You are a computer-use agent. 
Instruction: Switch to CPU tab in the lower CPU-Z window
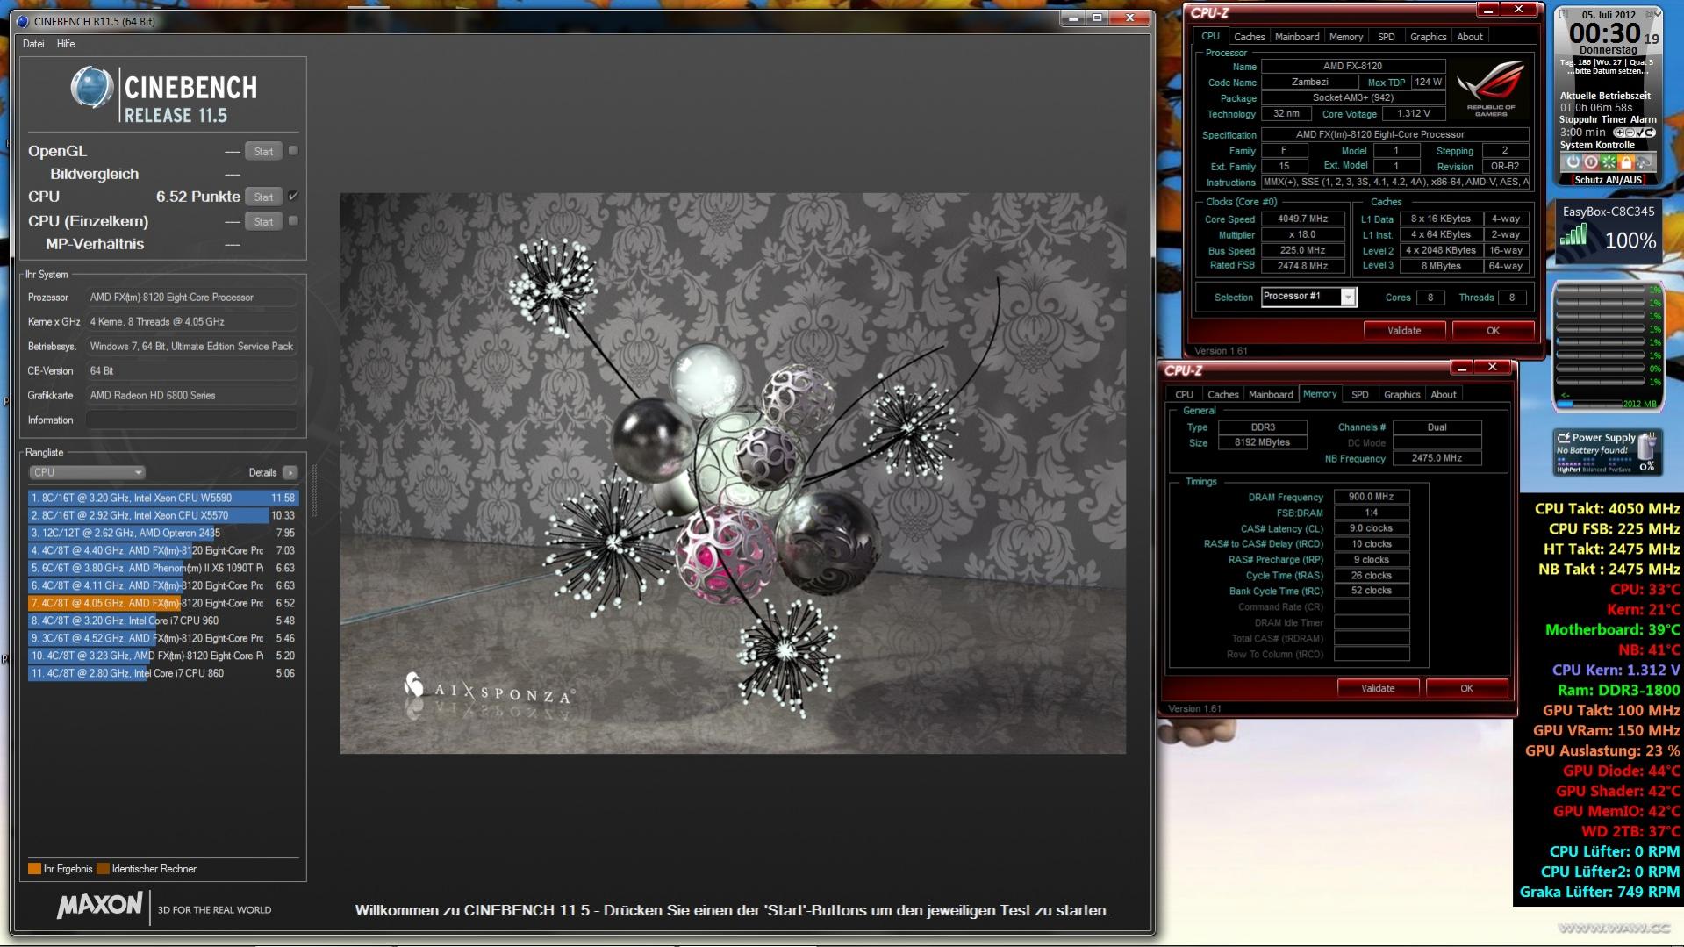tap(1184, 395)
